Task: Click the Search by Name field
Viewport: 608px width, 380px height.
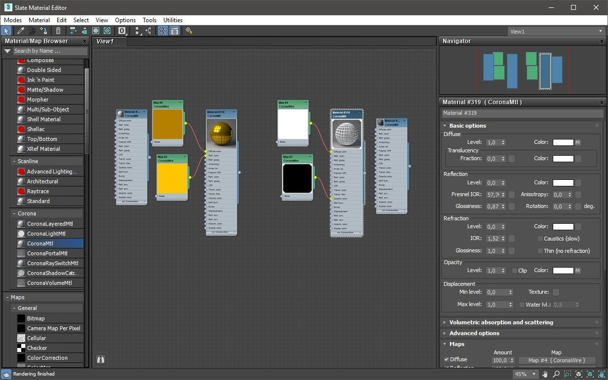Action: click(50, 51)
